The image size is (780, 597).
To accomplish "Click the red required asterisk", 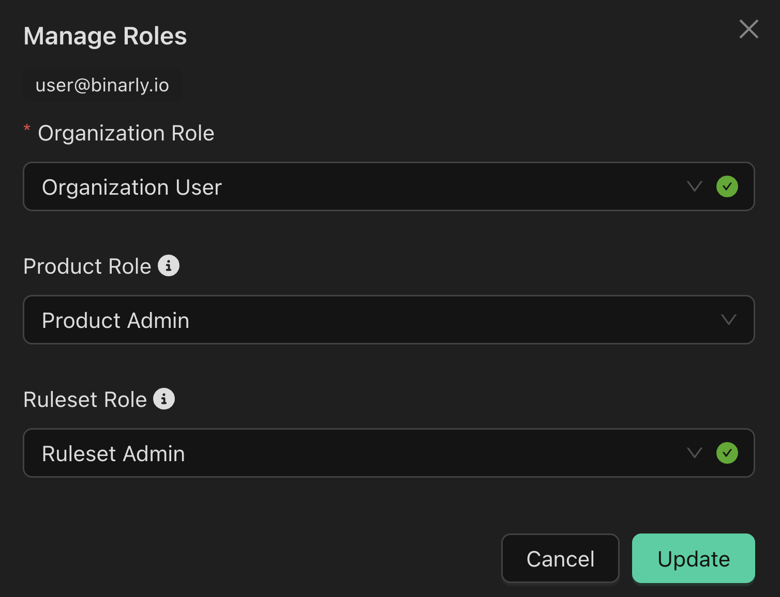I will click(x=27, y=129).
